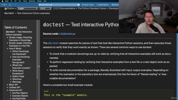Click the doctest module link in paragraph
Viewport: 178px width, 100px height.
[x=53, y=43]
